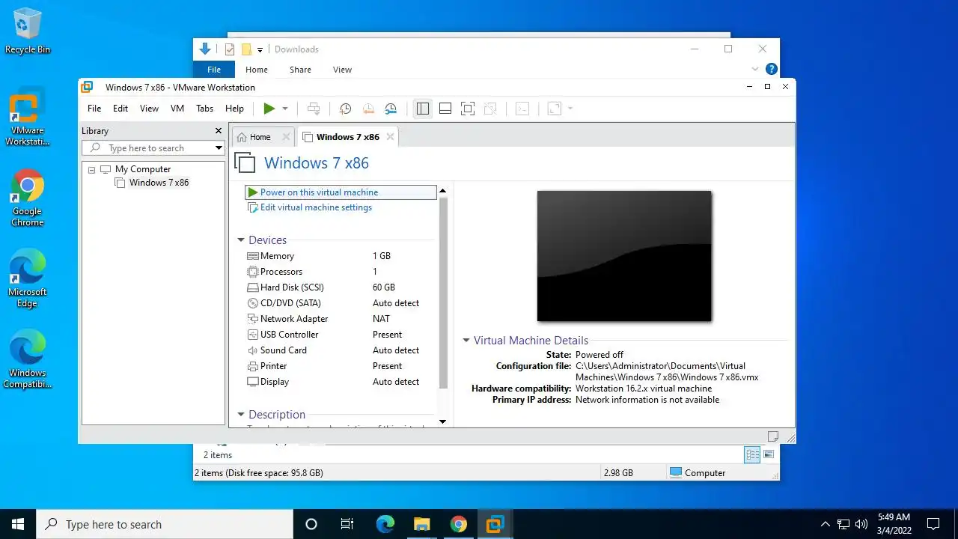Open the stretch display dropdown arrow
The width and height of the screenshot is (958, 539).
point(570,109)
